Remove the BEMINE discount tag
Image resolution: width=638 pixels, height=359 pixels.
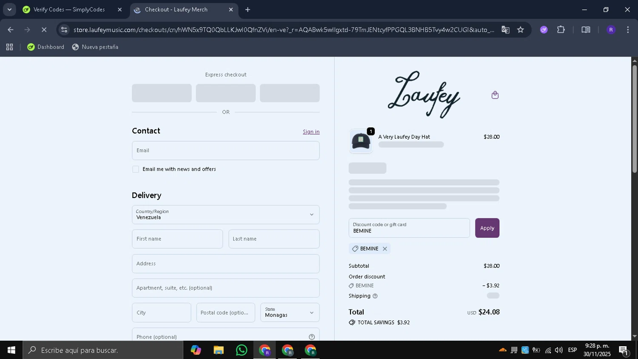coord(385,249)
